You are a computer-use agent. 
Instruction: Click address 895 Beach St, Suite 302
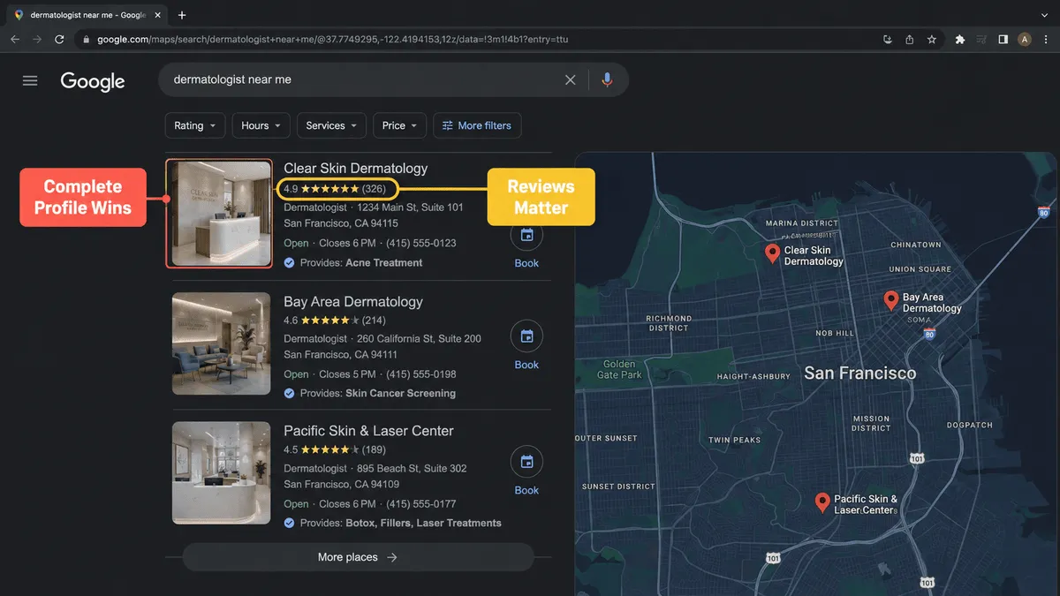point(412,469)
